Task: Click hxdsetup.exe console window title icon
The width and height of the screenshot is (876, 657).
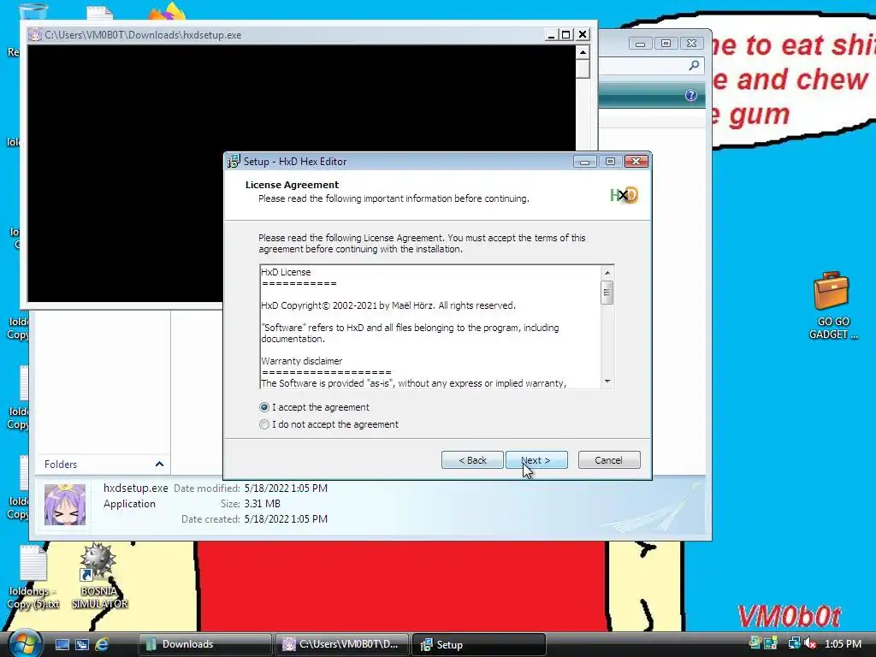Action: click(34, 34)
